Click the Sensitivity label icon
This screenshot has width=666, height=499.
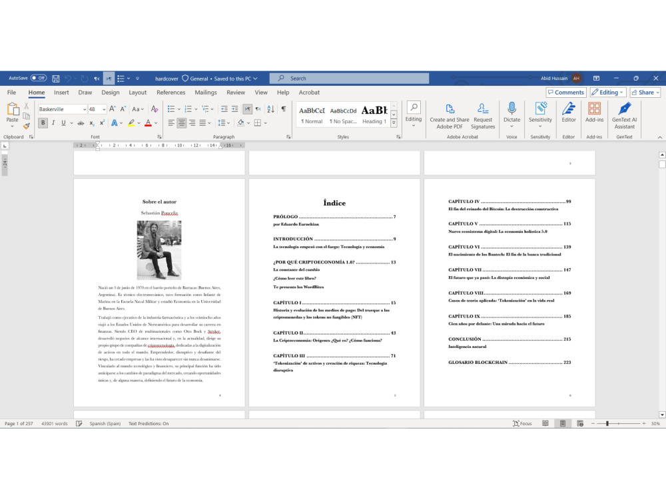click(x=540, y=108)
